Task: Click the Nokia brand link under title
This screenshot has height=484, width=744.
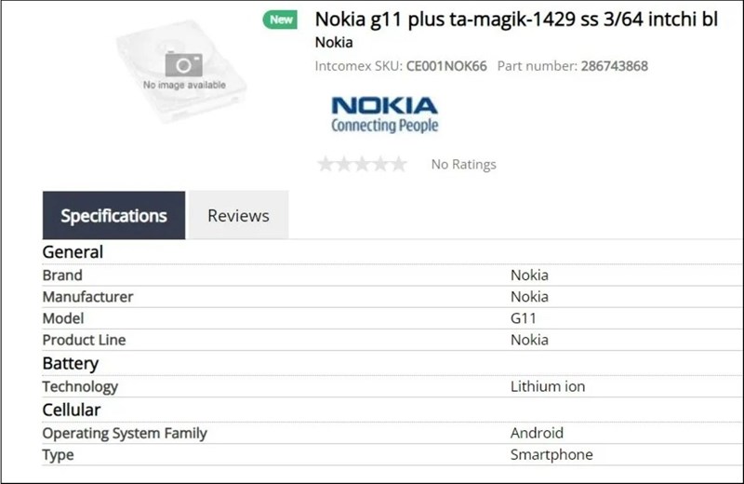Action: [x=334, y=42]
